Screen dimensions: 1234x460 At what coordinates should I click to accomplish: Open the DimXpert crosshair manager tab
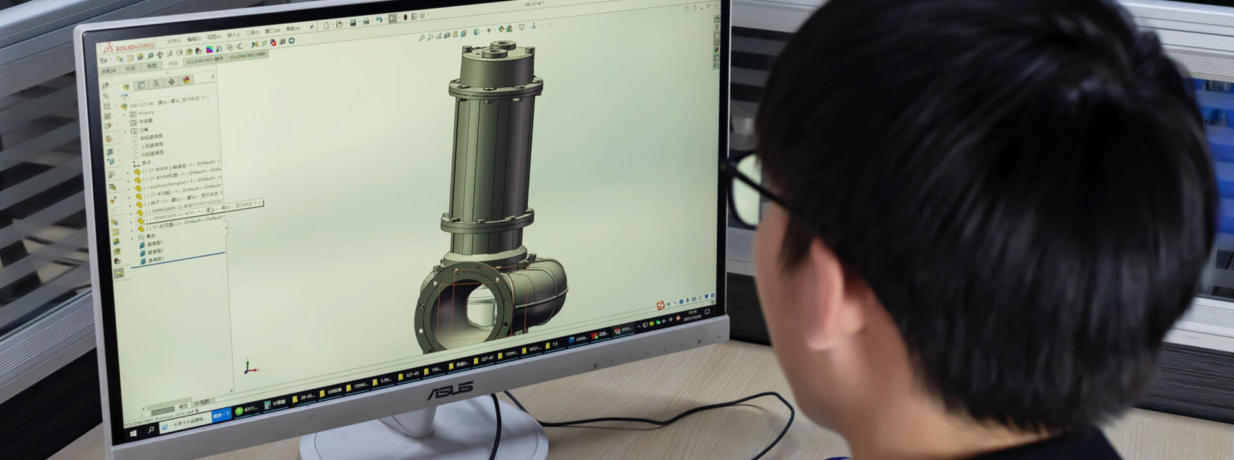tap(171, 82)
